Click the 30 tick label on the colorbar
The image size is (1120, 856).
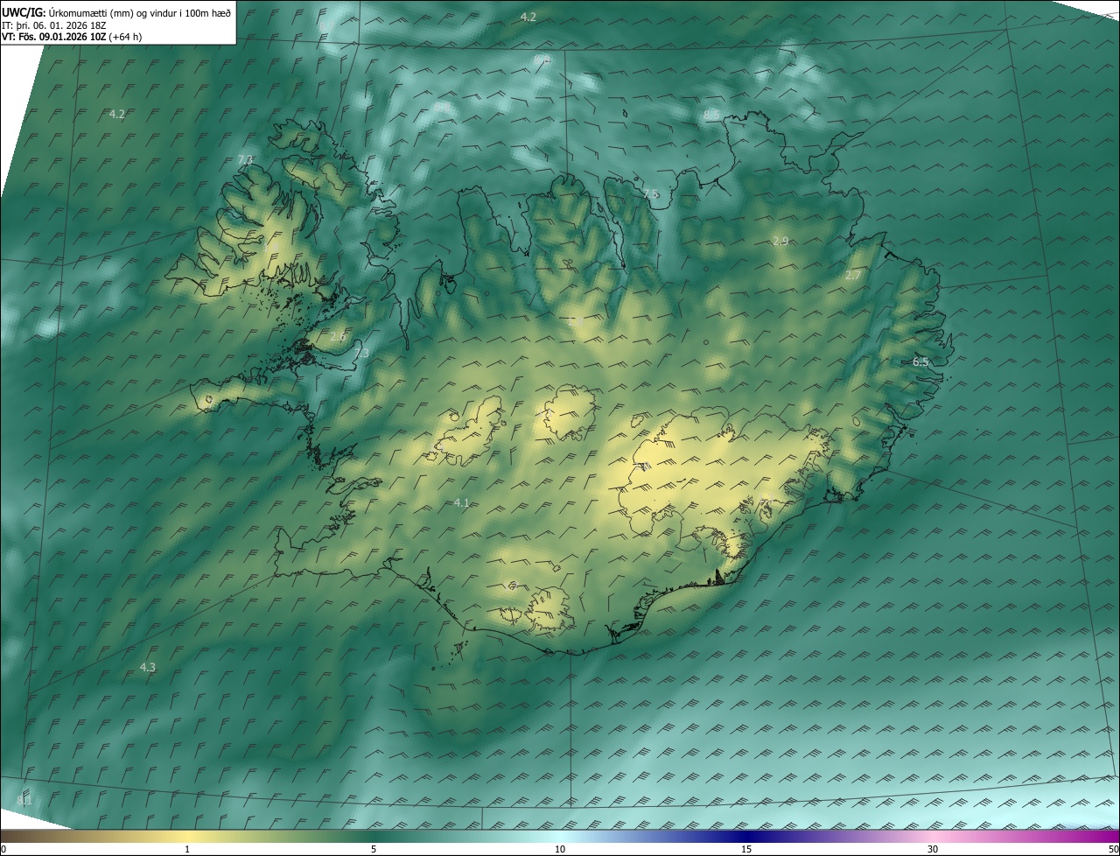933,850
